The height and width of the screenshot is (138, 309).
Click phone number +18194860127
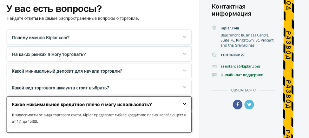click(233, 55)
